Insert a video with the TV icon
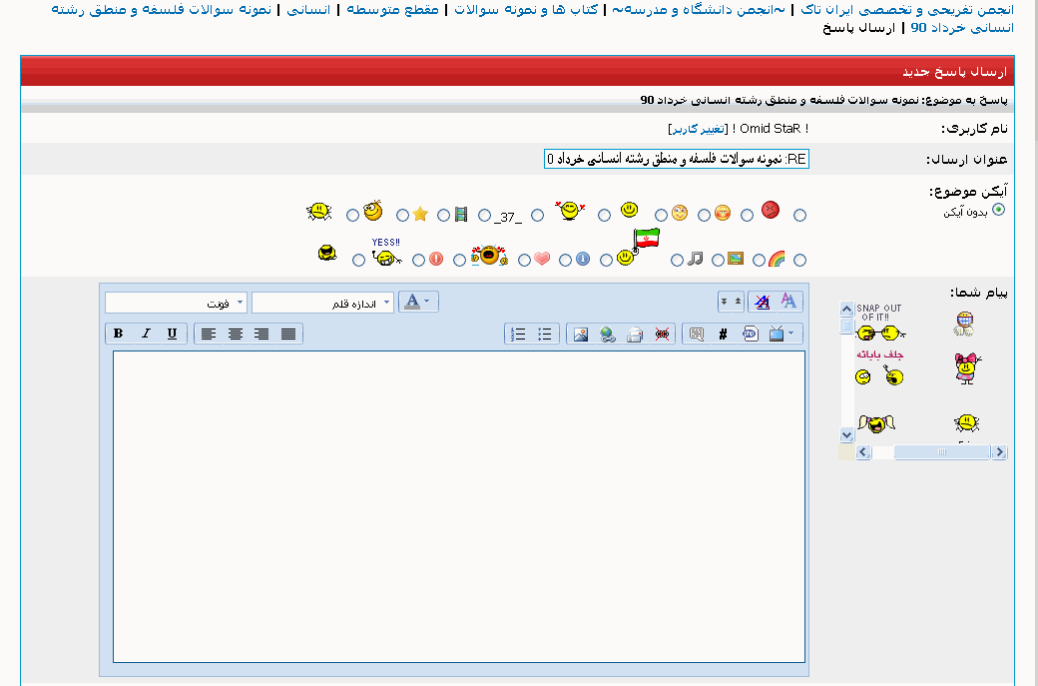Screen dimensions: 1038x686 (777, 334)
